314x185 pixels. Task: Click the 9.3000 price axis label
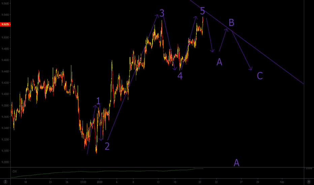[x=5, y=151]
